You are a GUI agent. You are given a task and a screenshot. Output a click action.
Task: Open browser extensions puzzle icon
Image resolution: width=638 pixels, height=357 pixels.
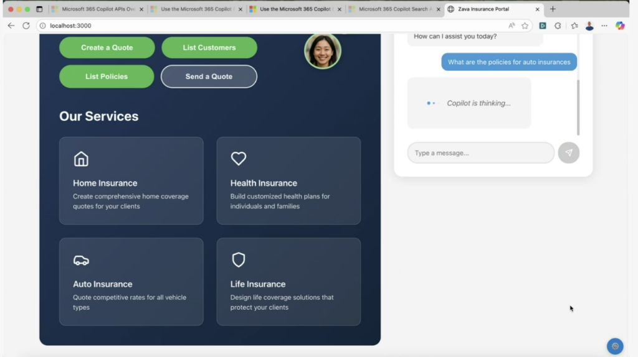pos(558,25)
